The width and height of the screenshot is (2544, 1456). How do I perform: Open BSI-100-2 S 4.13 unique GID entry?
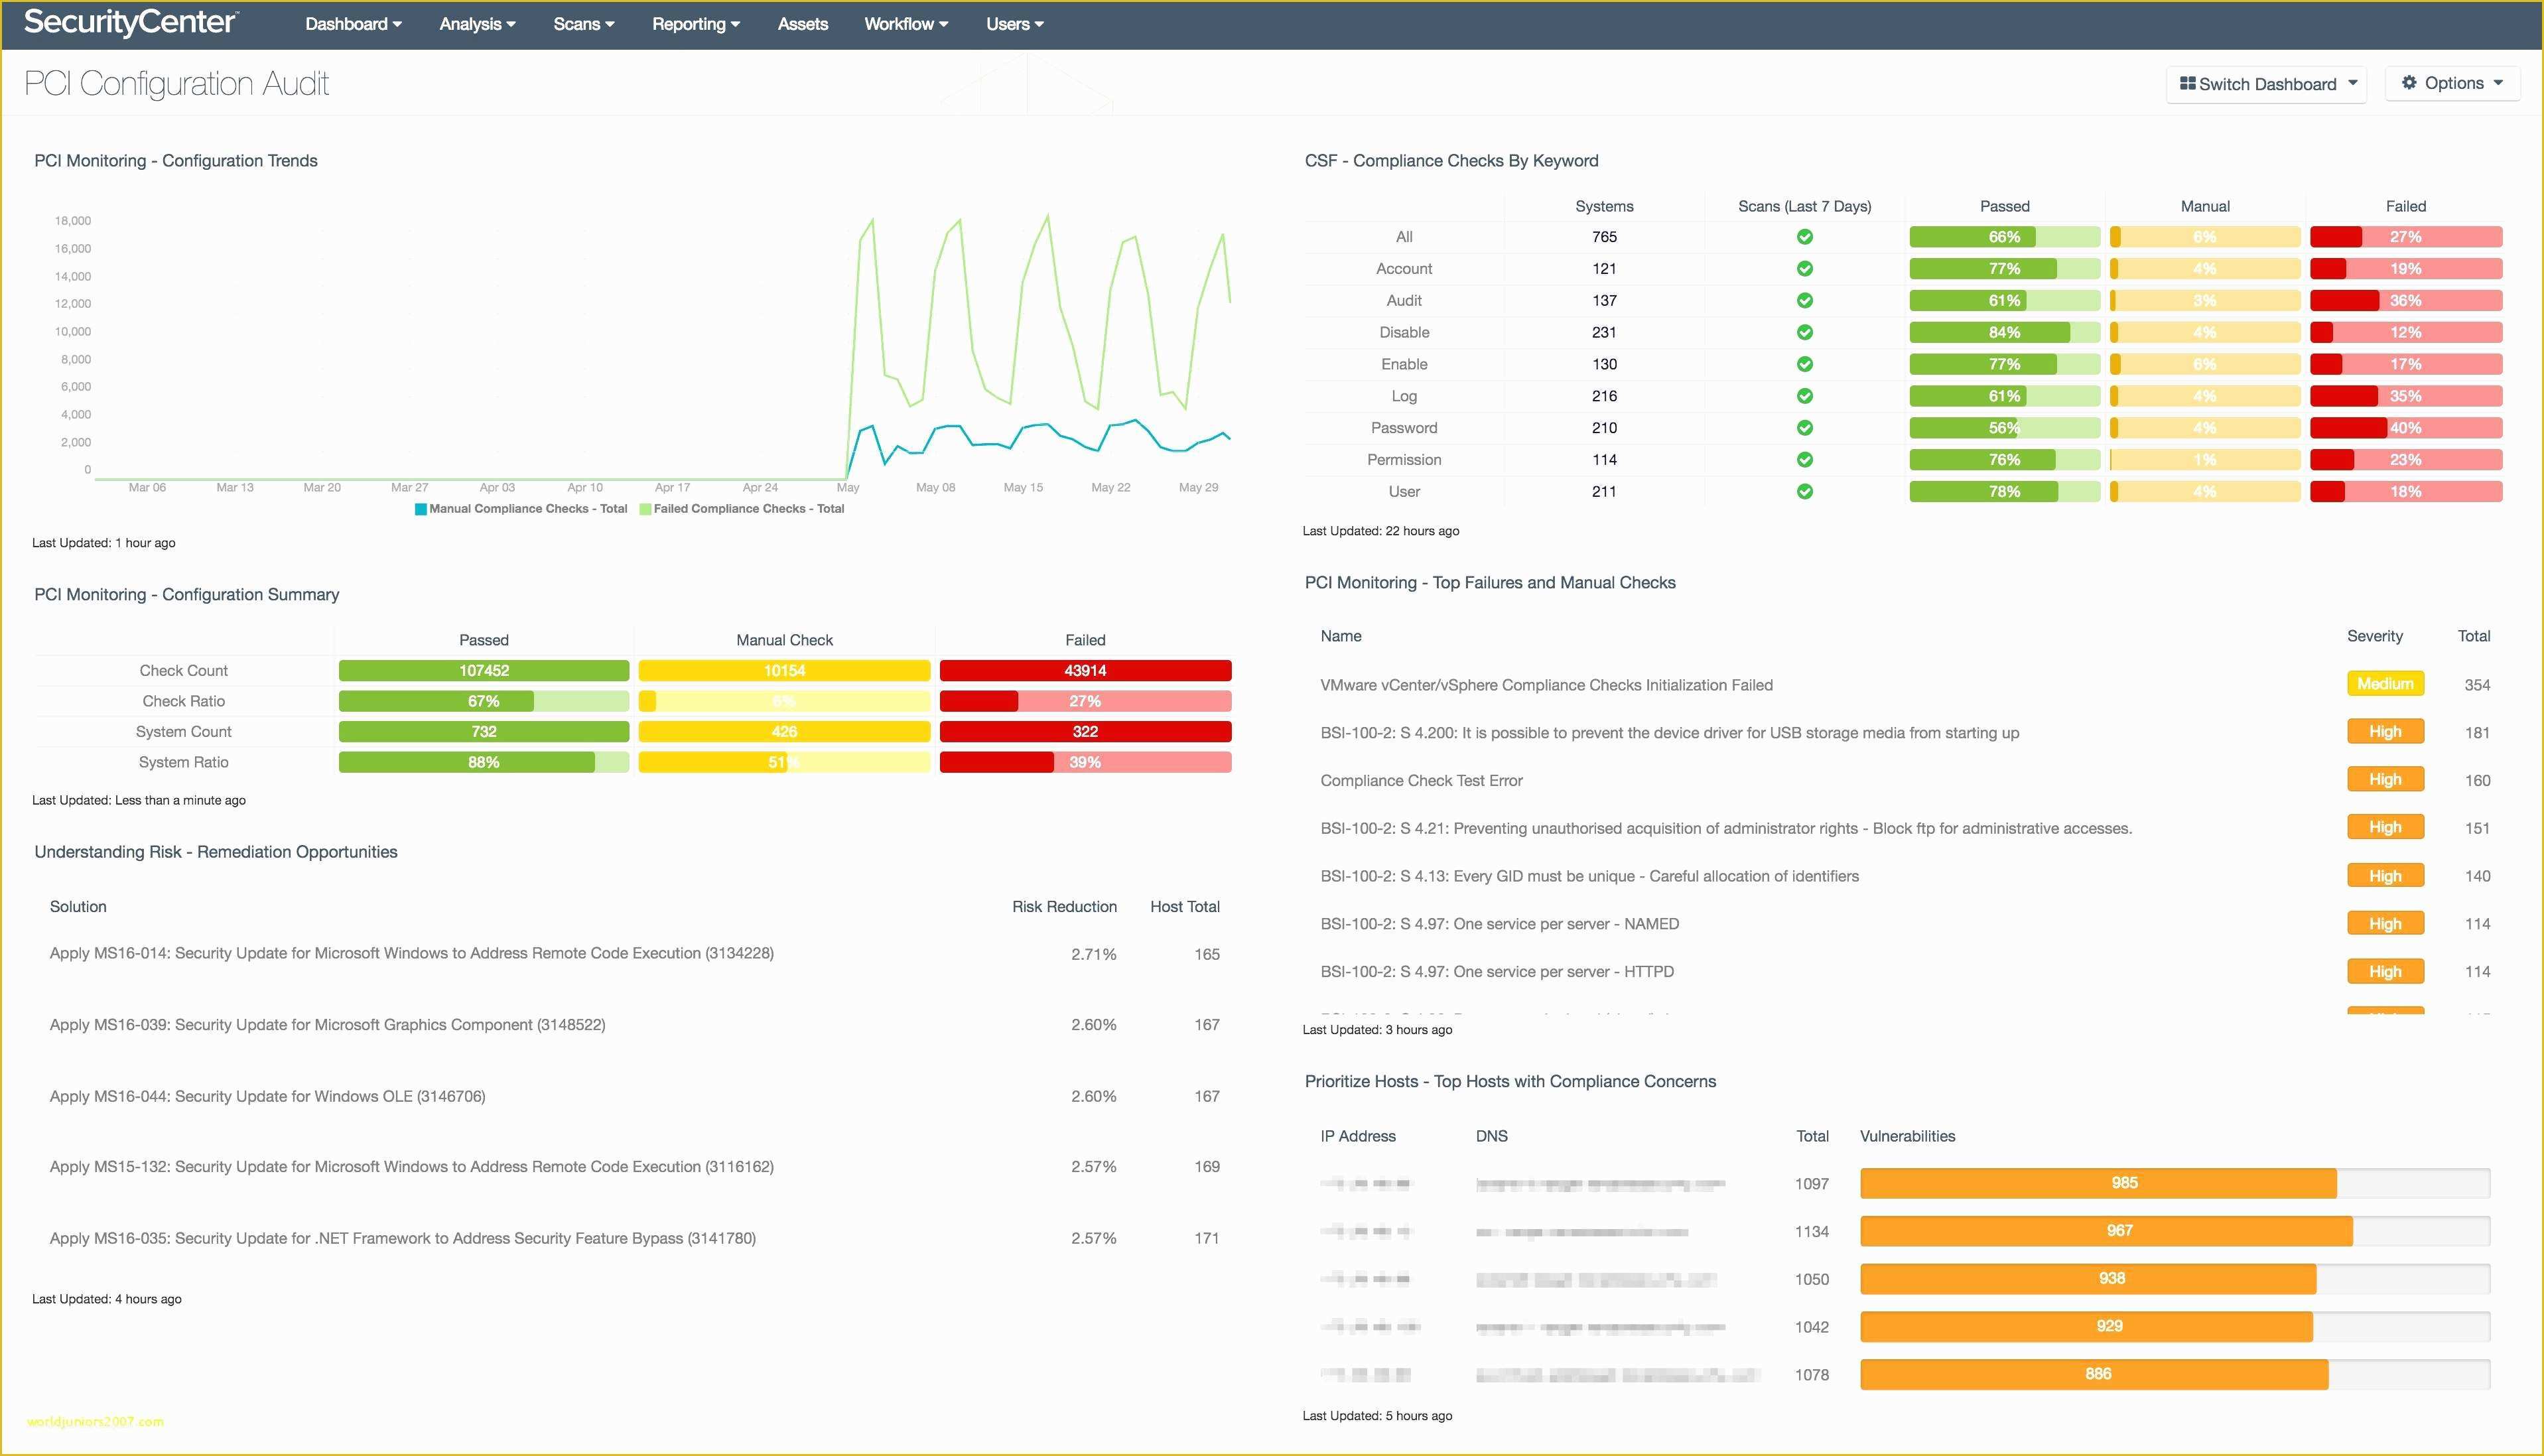click(1589, 876)
